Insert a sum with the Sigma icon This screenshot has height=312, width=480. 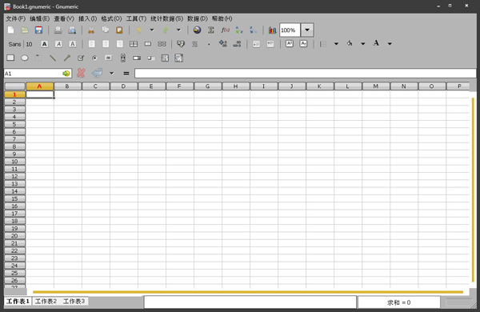(x=211, y=30)
